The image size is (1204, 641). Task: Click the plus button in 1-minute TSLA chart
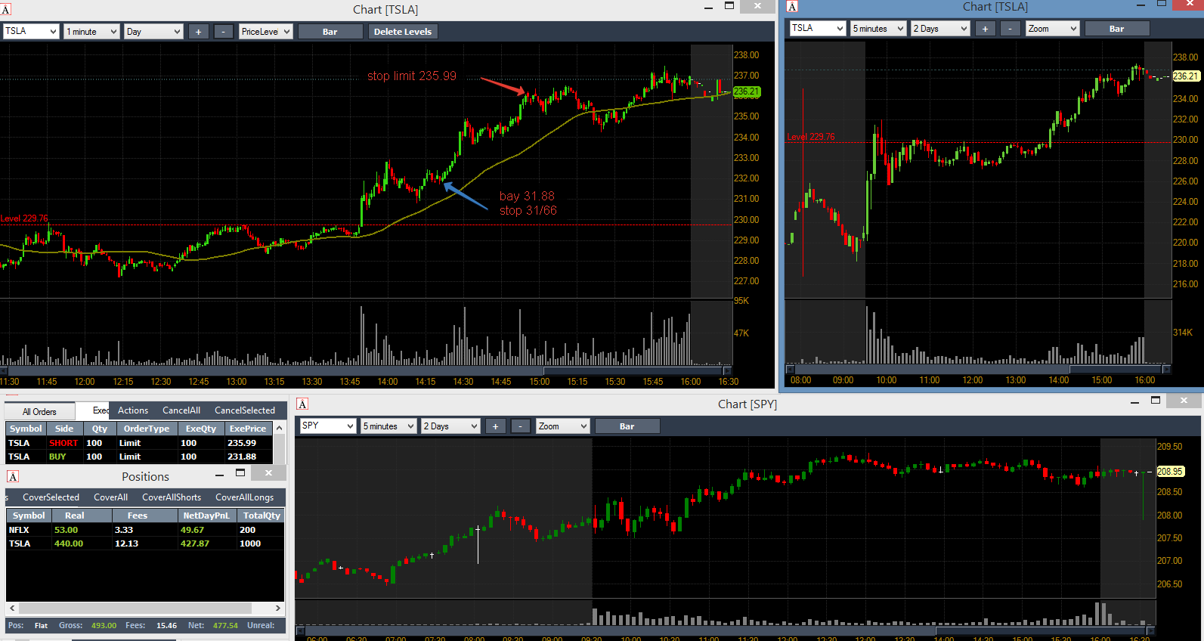click(198, 32)
